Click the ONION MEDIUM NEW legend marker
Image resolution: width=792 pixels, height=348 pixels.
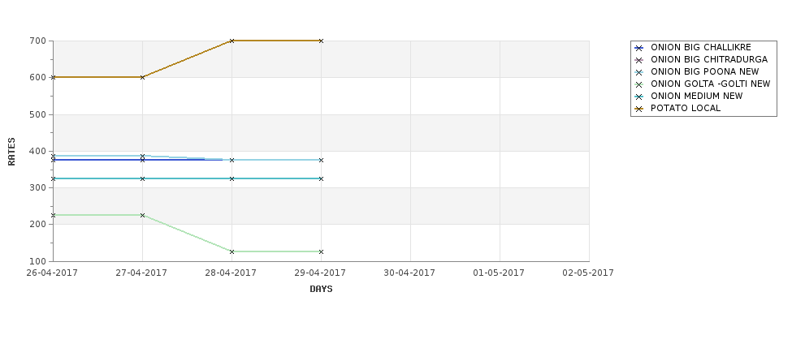639,97
